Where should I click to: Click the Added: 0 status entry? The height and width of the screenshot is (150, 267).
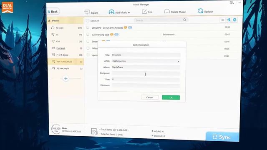click(158, 131)
